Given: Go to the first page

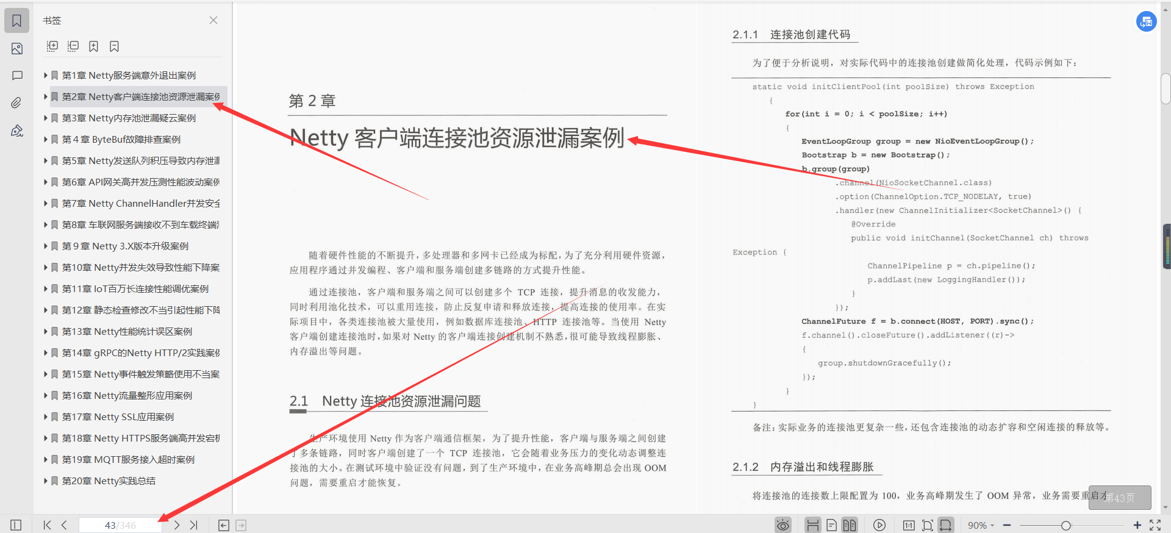Looking at the screenshot, I should (47, 525).
